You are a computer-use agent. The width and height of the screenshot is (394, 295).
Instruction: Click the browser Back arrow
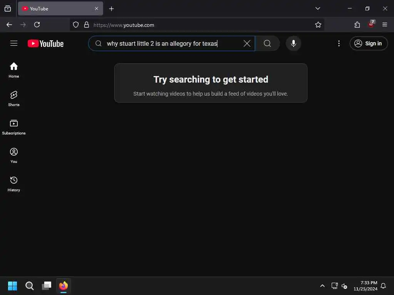[x=9, y=25]
